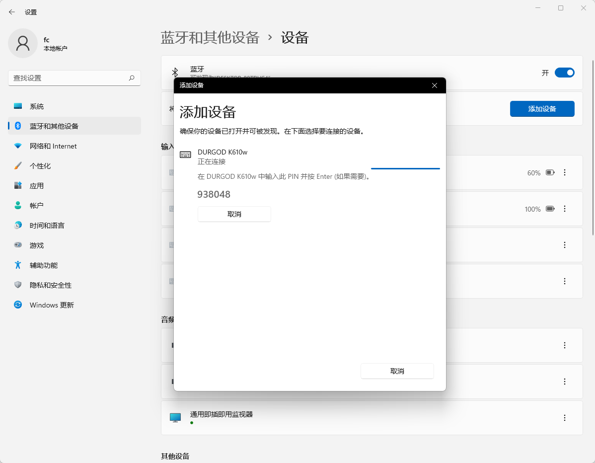Open more options for the 100% battery device
The height and width of the screenshot is (463, 595).
point(565,209)
